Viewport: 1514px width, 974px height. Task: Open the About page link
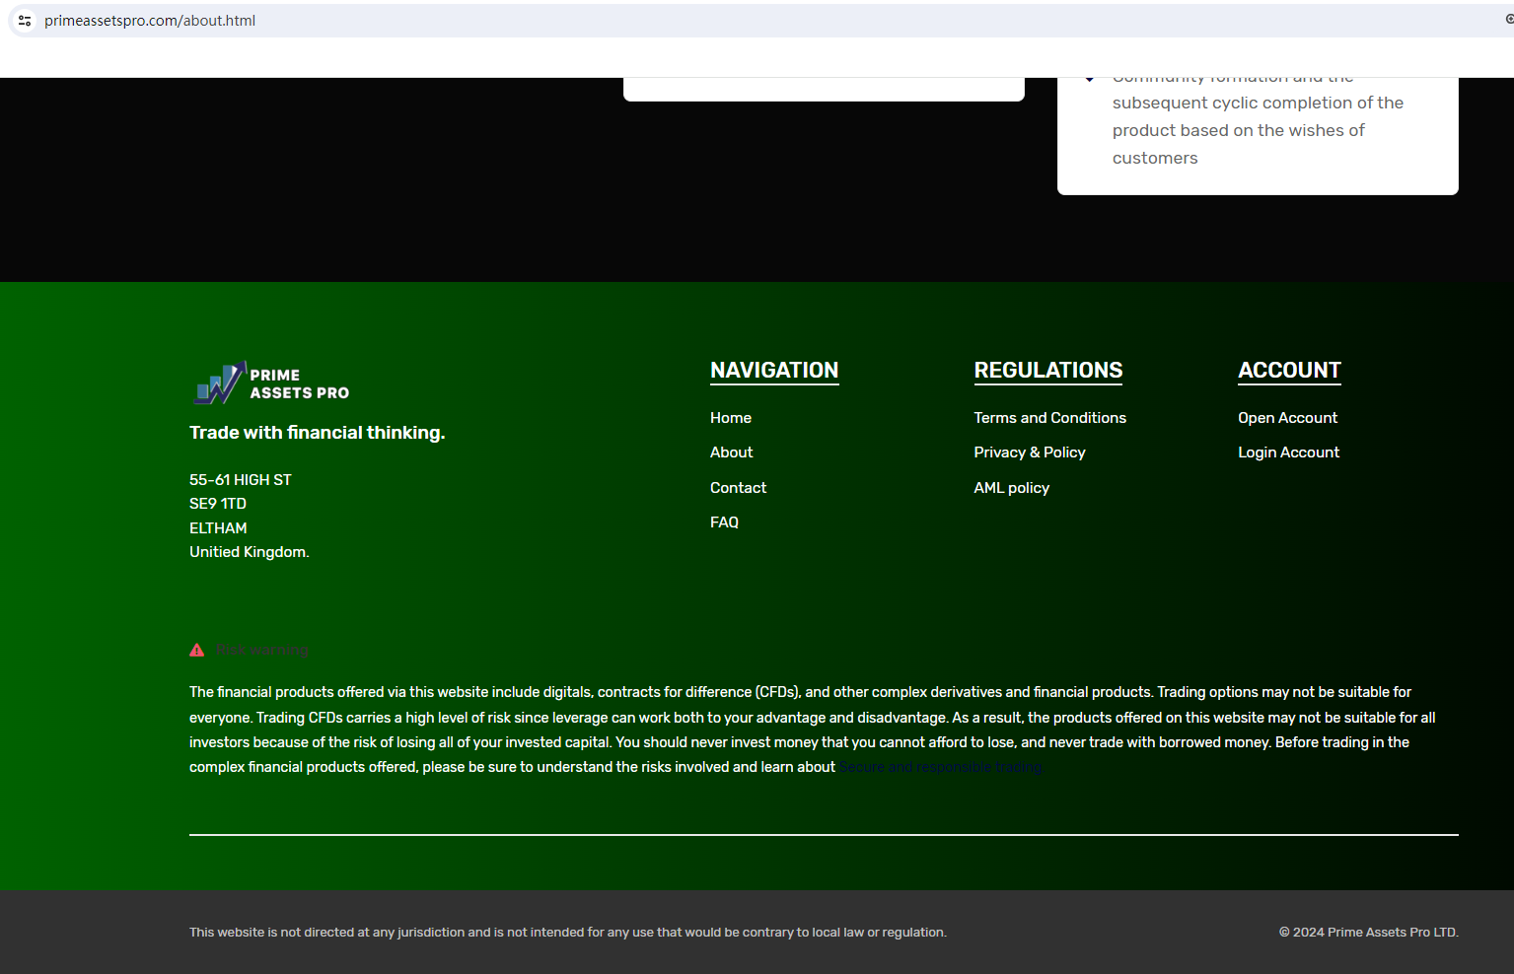(x=731, y=452)
